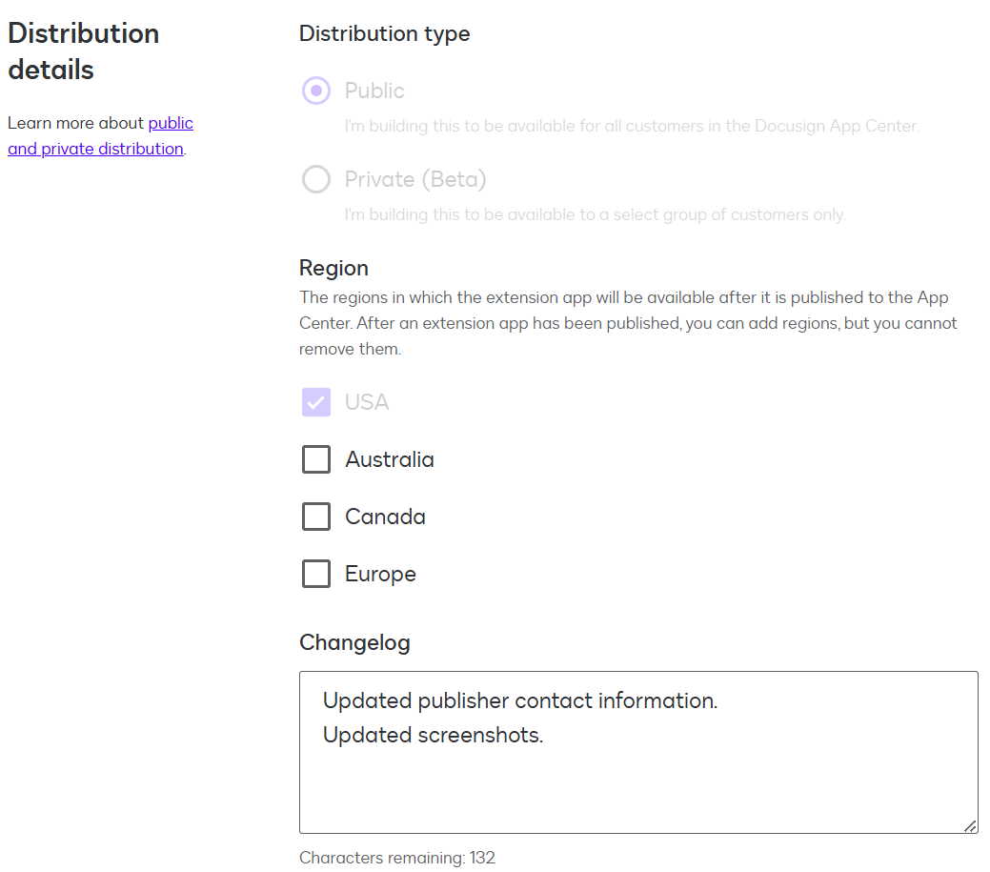Select the Private (Beta) radio button

pos(315,179)
